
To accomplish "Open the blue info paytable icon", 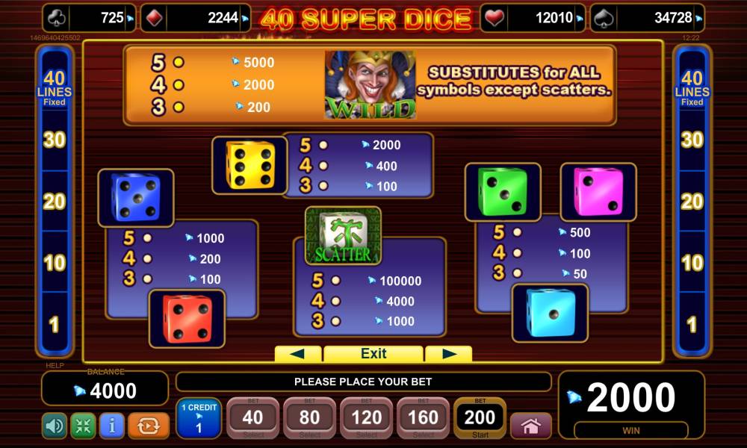I will coord(112,426).
